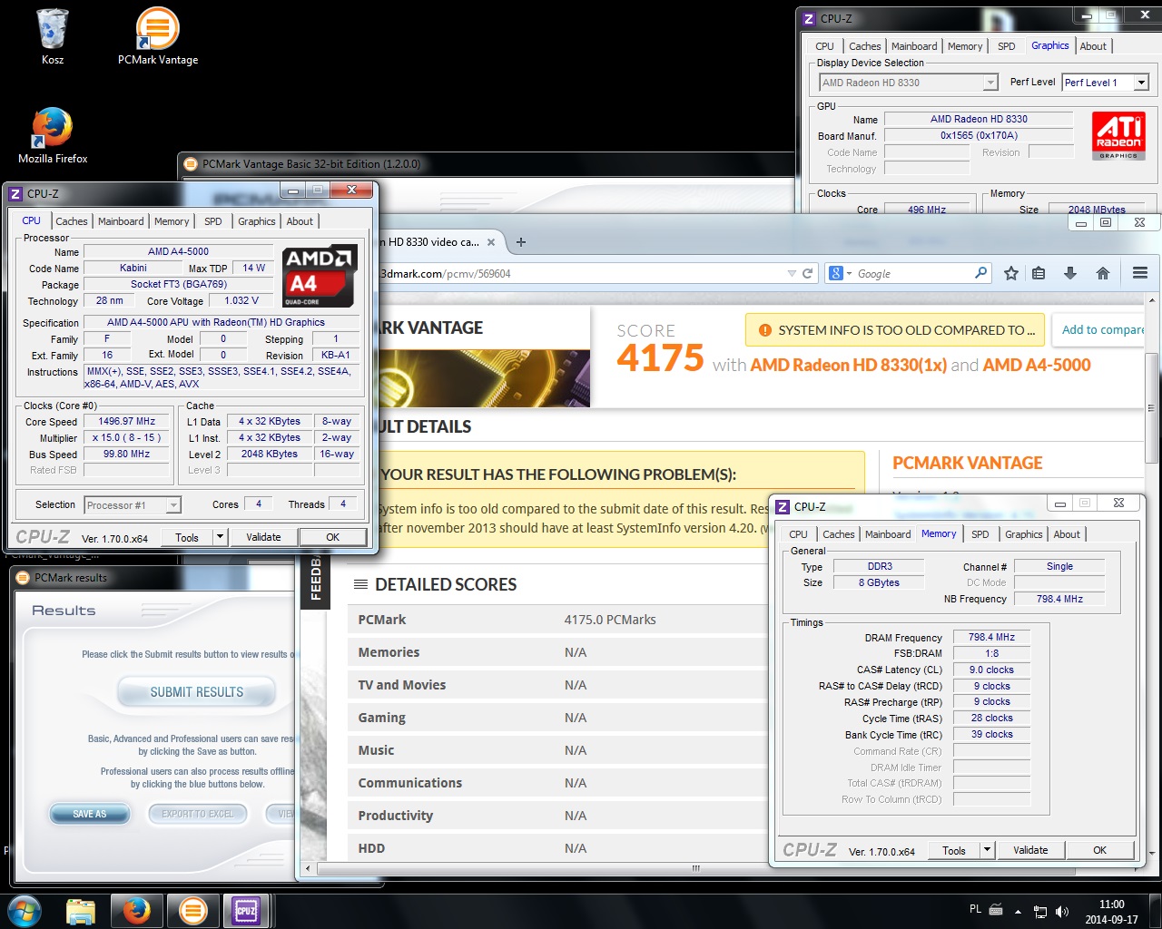
Task: Open the Firefox downloads arrow icon
Action: (1070, 273)
